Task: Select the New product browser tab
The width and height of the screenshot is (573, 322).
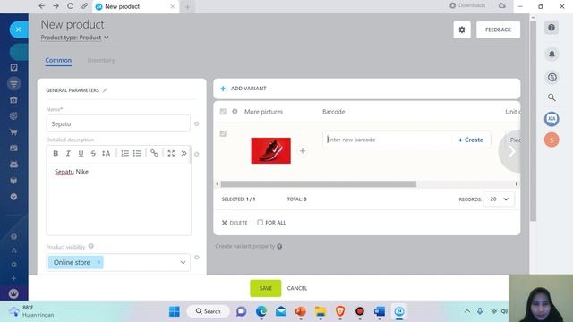Action: point(135,6)
